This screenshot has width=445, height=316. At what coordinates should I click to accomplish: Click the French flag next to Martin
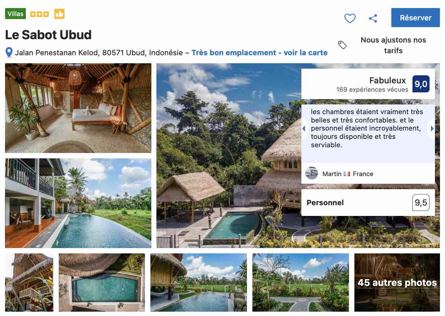(347, 174)
